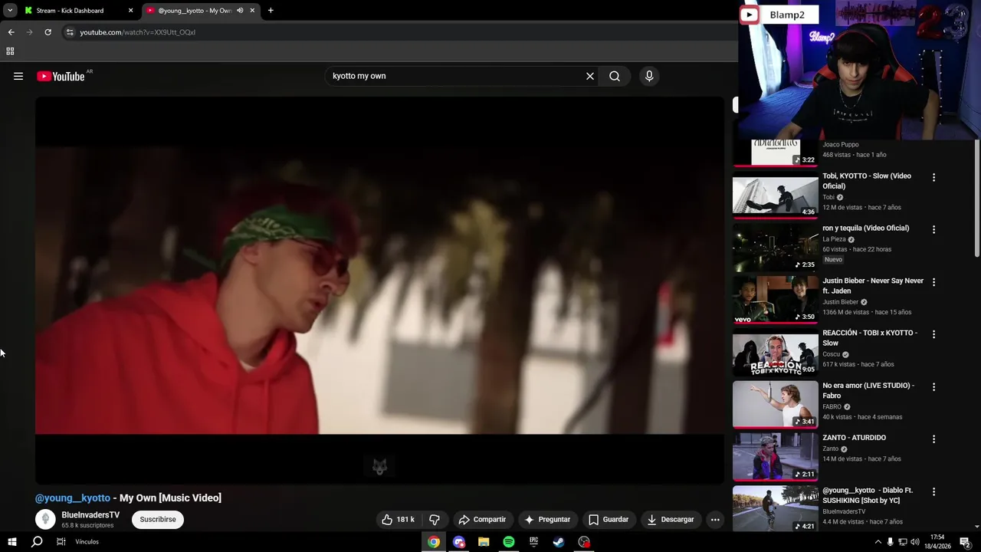Click the La Pieza channel name

[834, 239]
